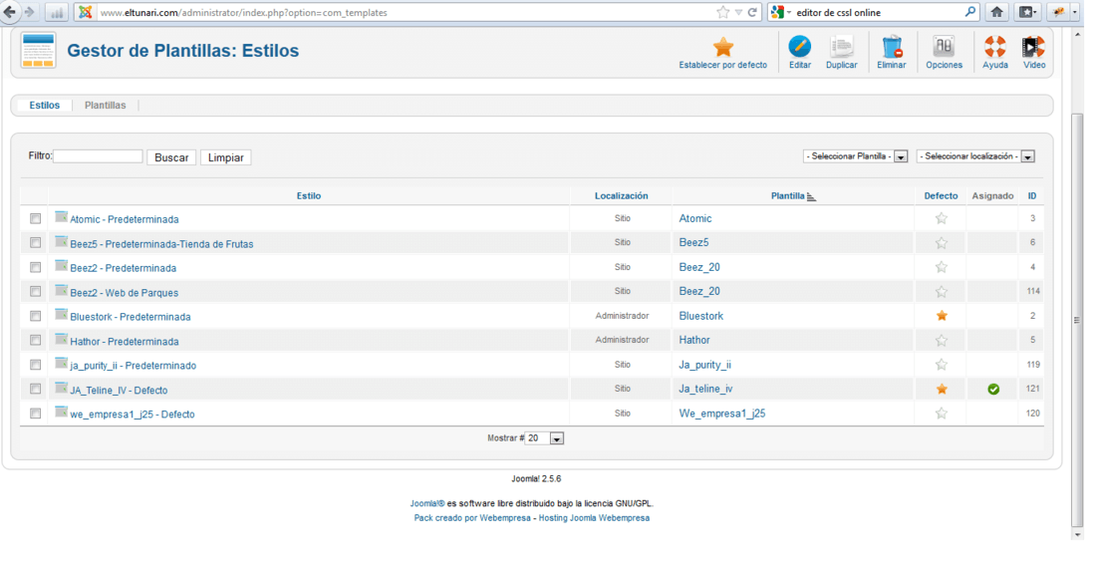Reload page with refresh icon
1096x564 pixels.
753,12
